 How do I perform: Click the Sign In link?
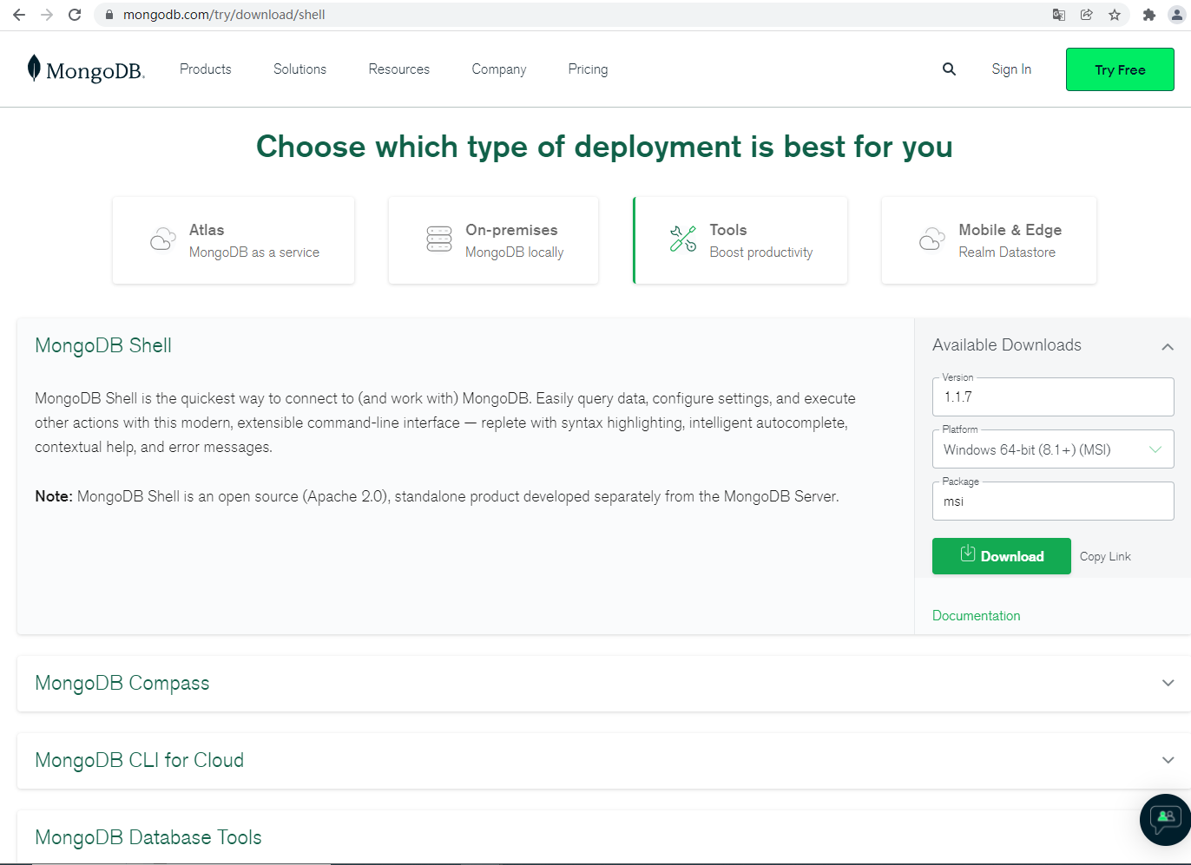pos(1011,69)
